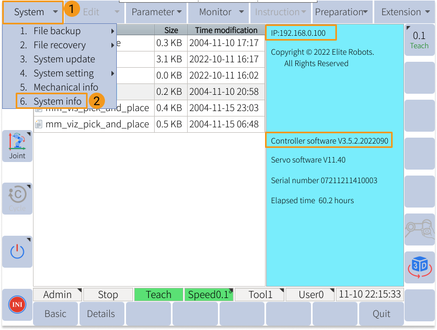Open the Extension menu

405,12
